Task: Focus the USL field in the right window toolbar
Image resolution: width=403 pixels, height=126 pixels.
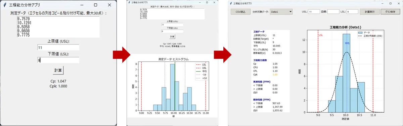Action: pyautogui.click(x=314, y=11)
